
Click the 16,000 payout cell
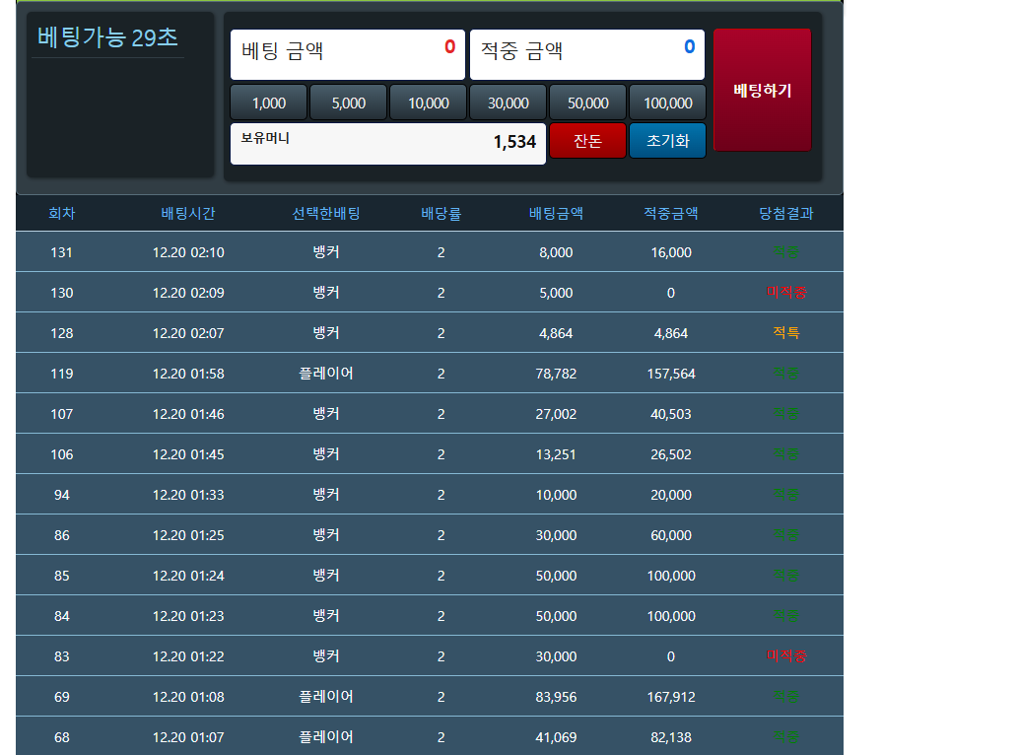[x=671, y=252]
